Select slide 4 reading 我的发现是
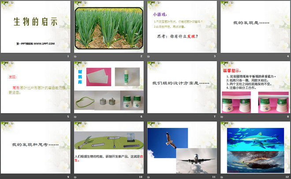Image resolution: width=291 pixels, height=179 pixels. tap(255, 27)
